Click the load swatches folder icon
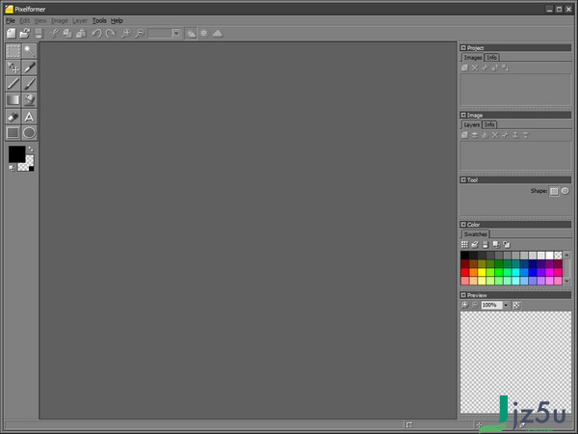 click(x=475, y=244)
